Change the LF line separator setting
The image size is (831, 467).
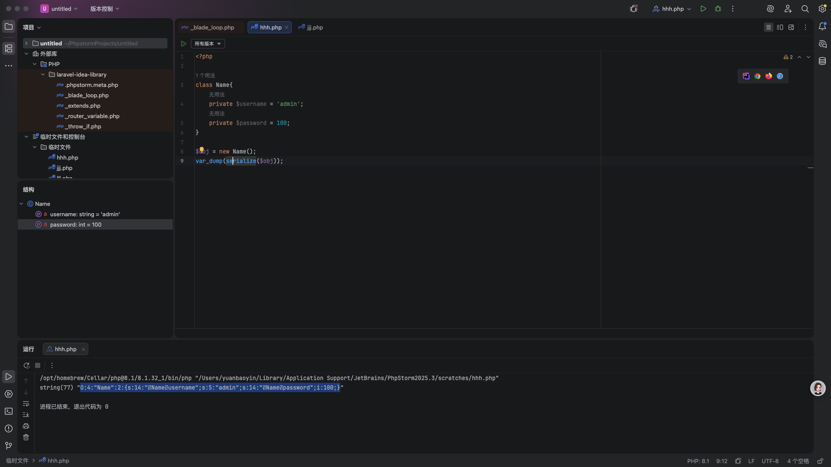tap(751, 461)
